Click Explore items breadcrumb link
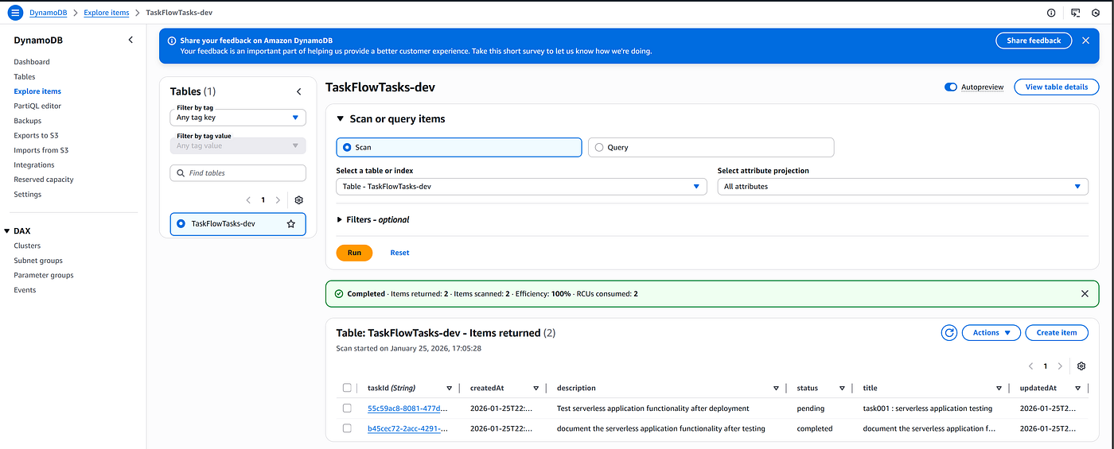Viewport: 1114px width, 449px height. (107, 13)
